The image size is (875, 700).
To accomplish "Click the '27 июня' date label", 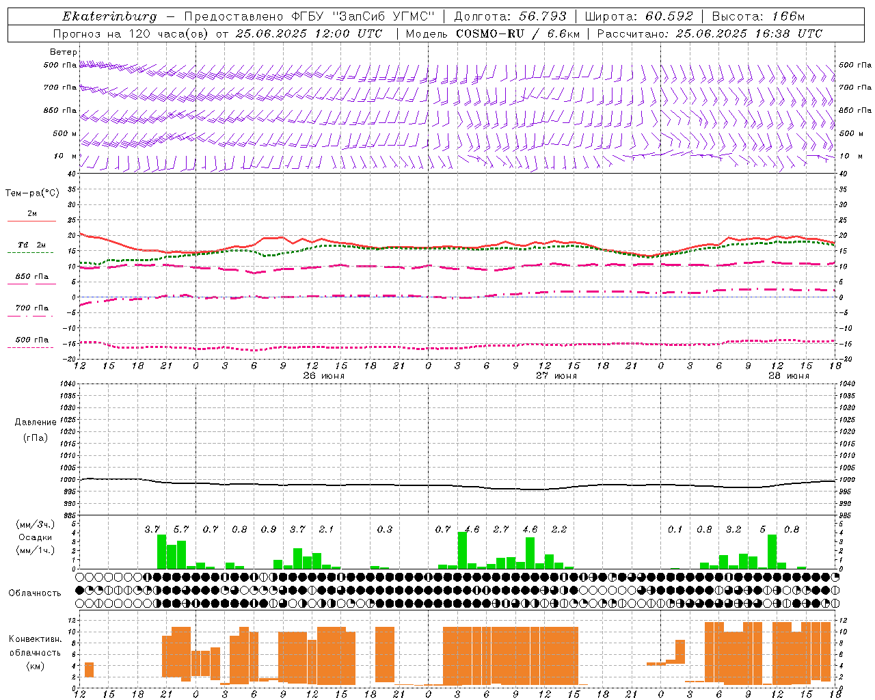I will point(556,376).
